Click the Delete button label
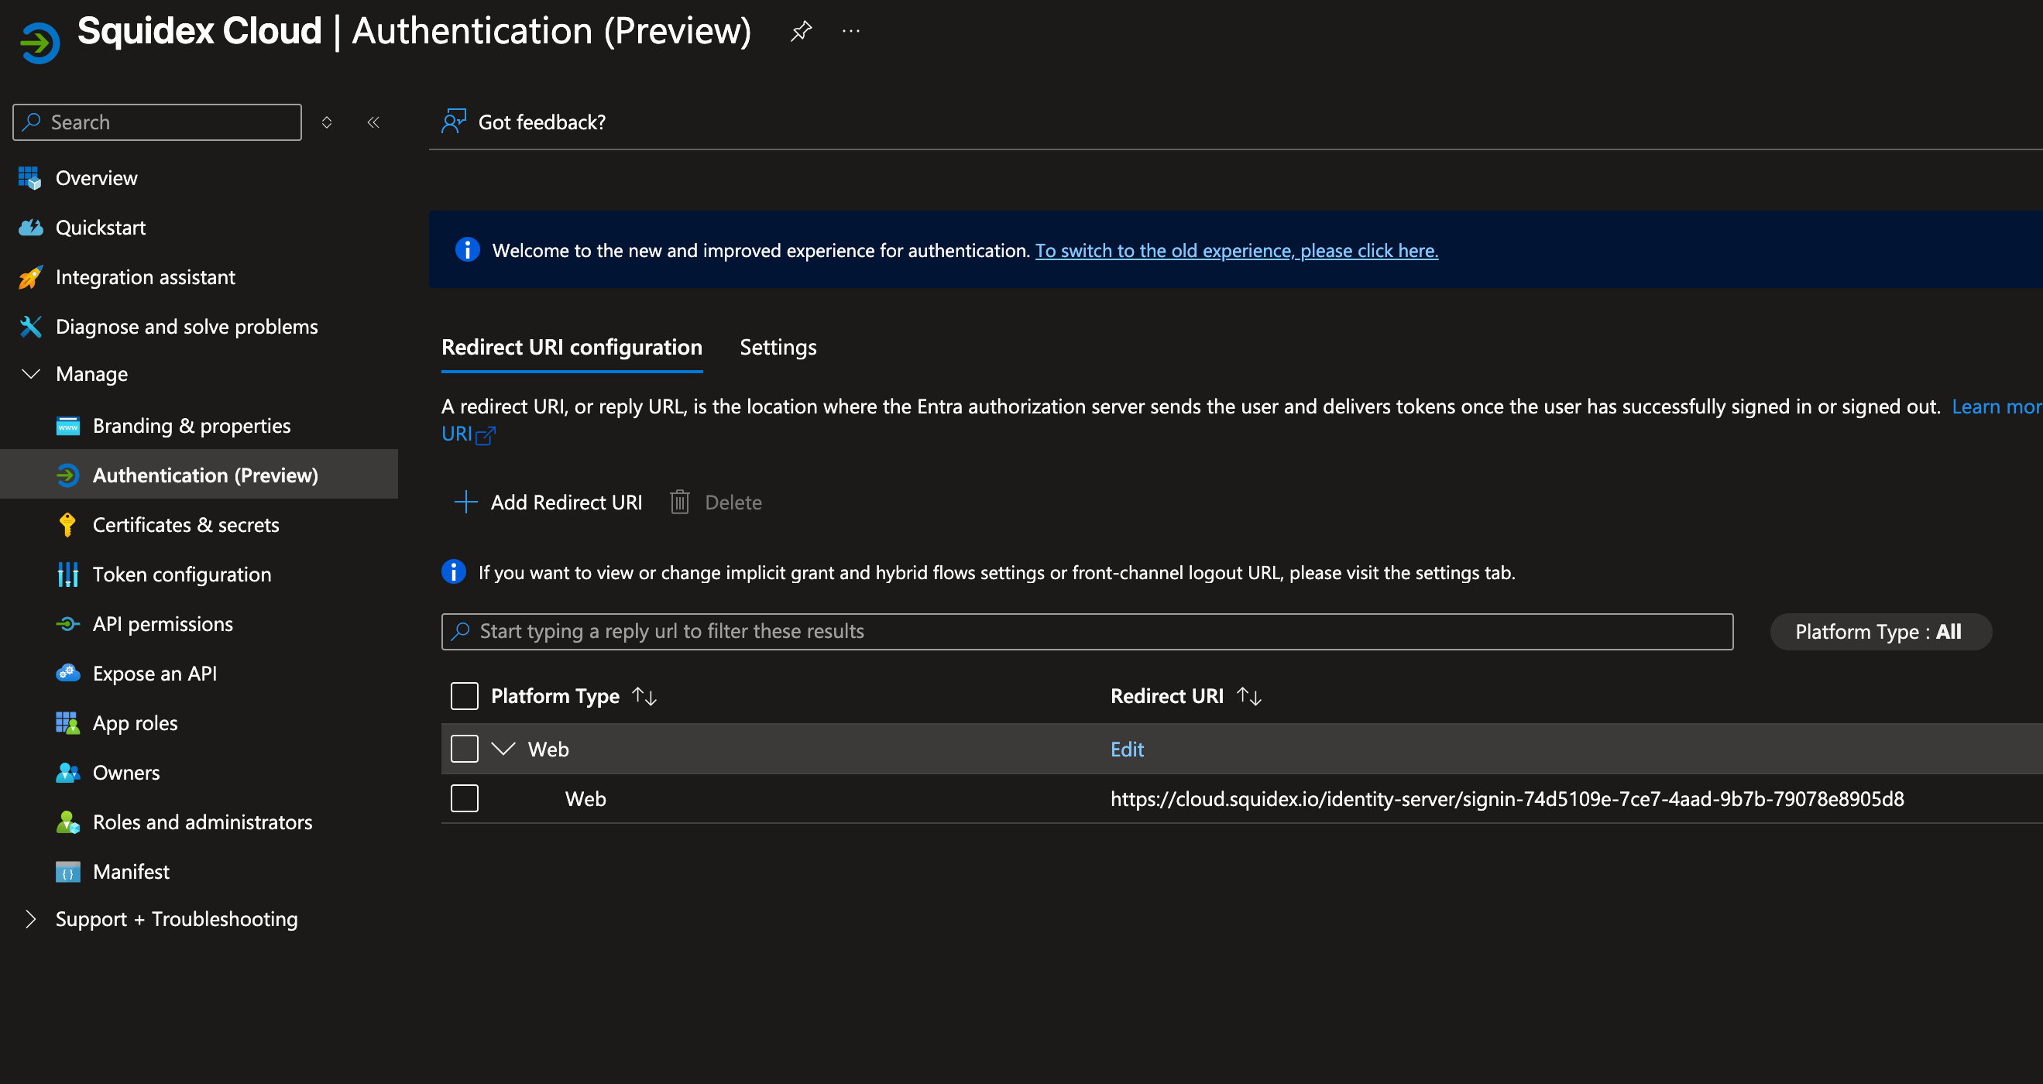2043x1084 pixels. (x=733, y=502)
